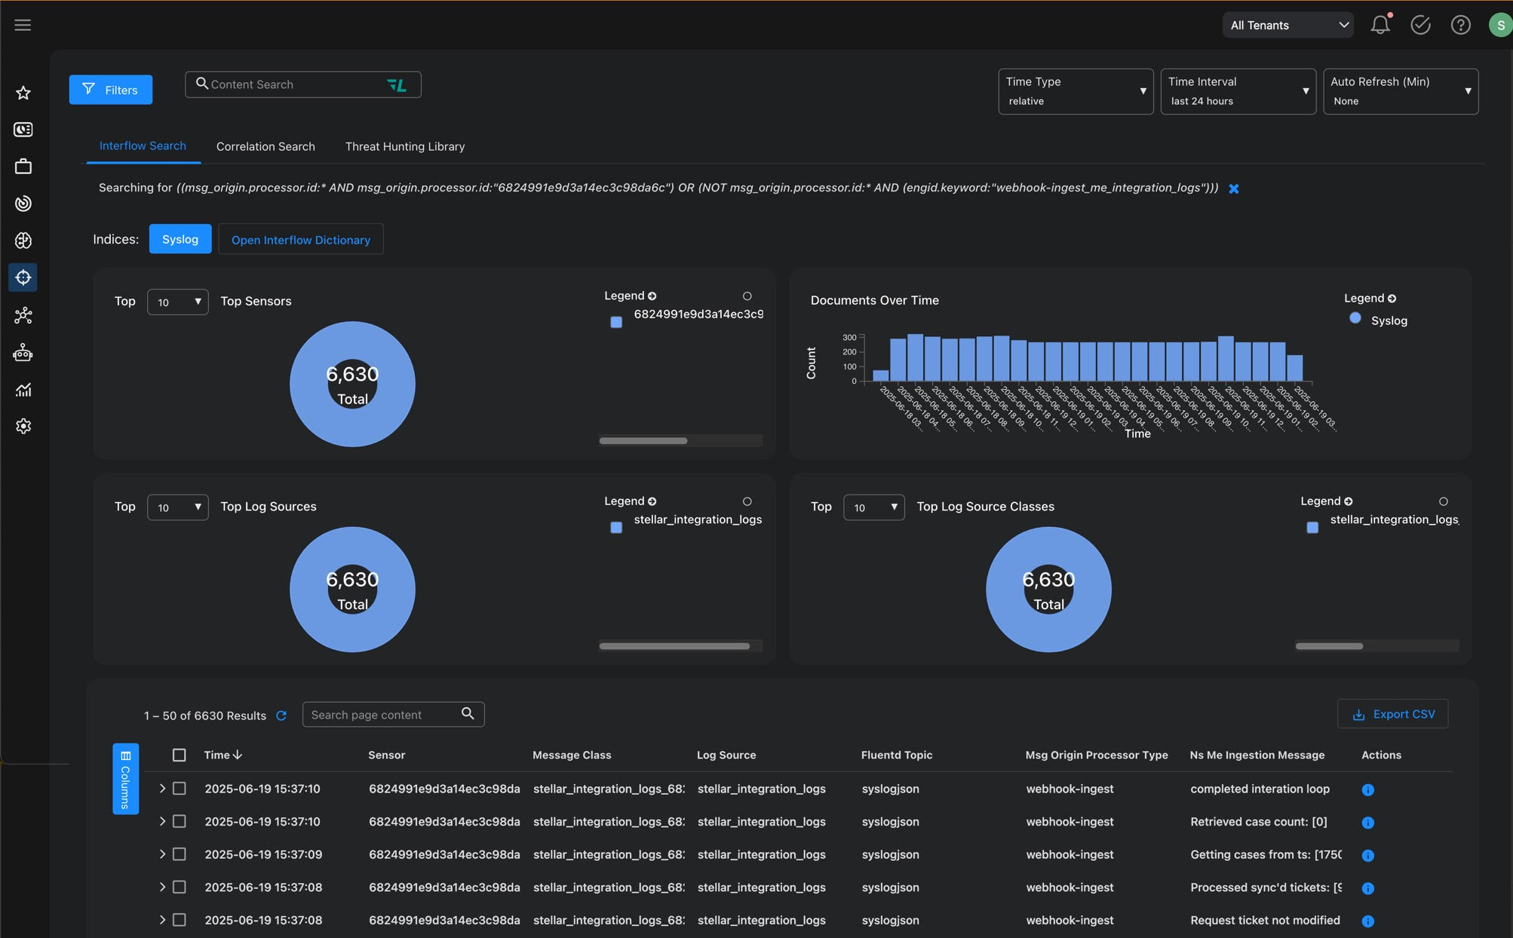Toggle Top Sensors legend circle

(x=747, y=296)
